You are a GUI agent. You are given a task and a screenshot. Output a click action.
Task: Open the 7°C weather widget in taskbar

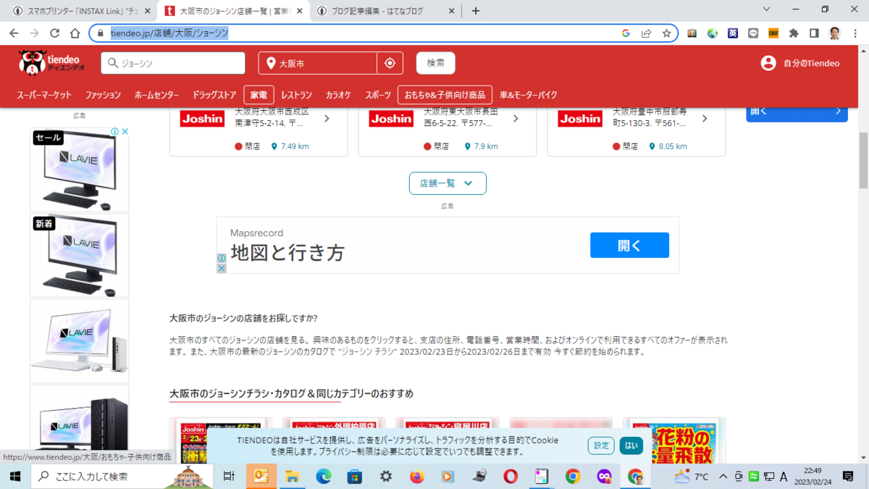[692, 476]
